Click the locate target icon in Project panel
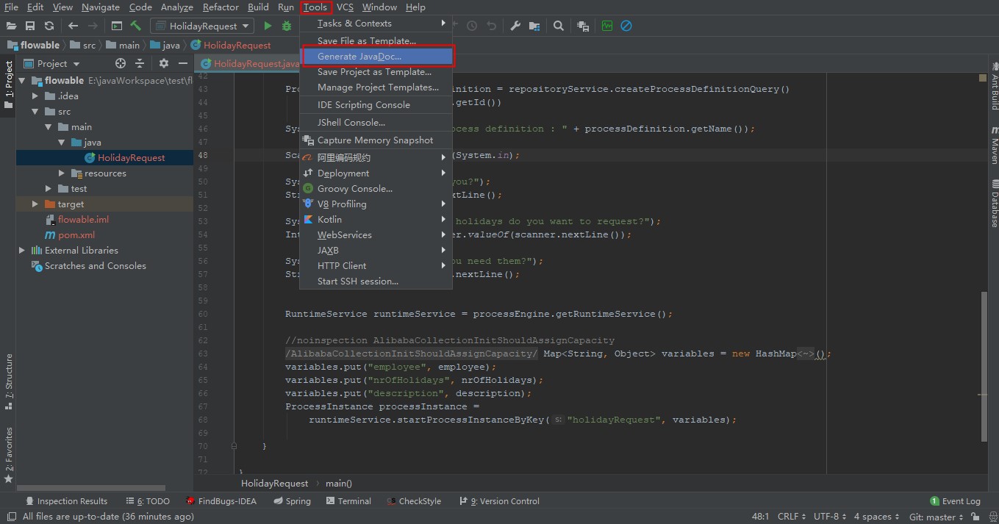This screenshot has height=524, width=999. (121, 64)
